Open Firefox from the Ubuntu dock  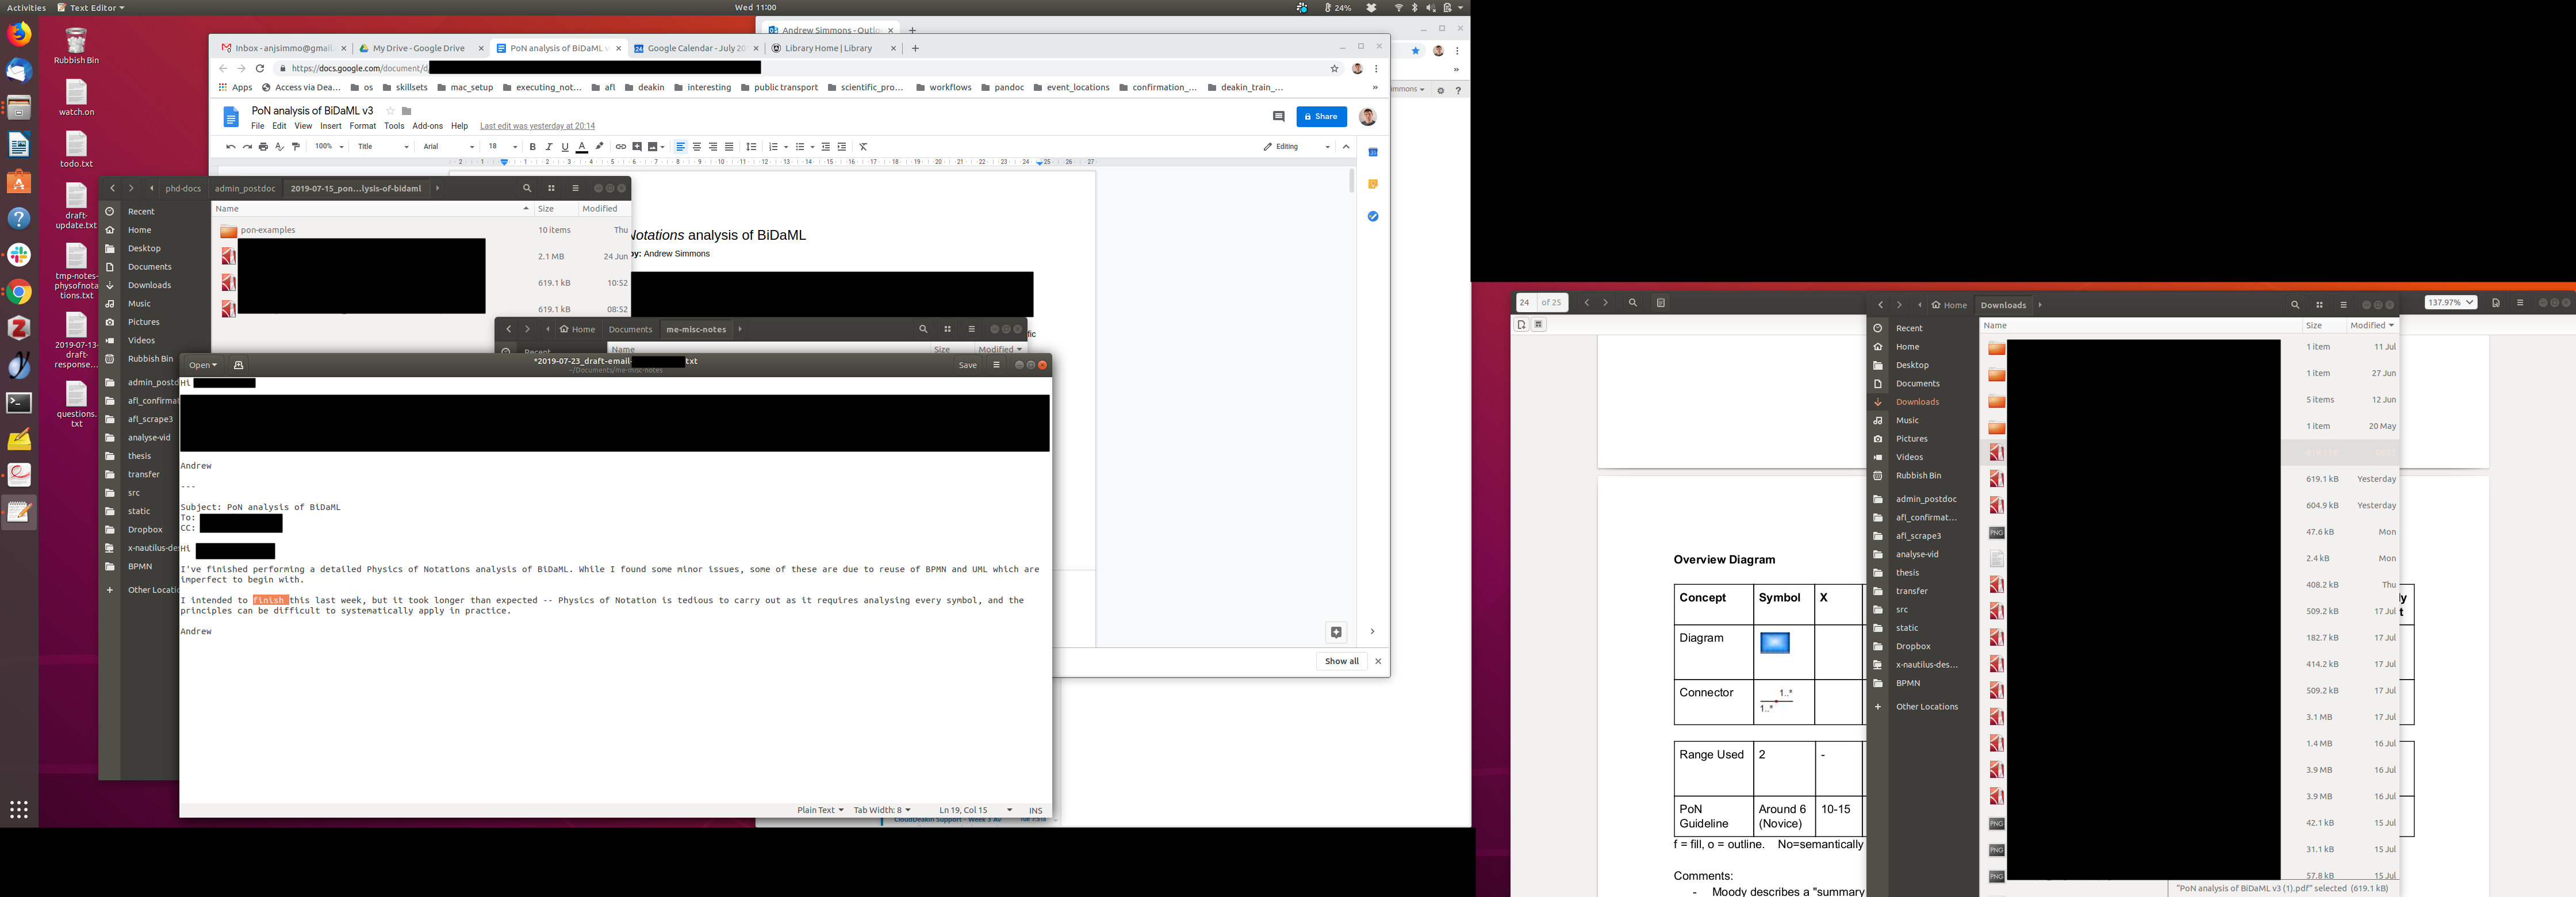[19, 34]
